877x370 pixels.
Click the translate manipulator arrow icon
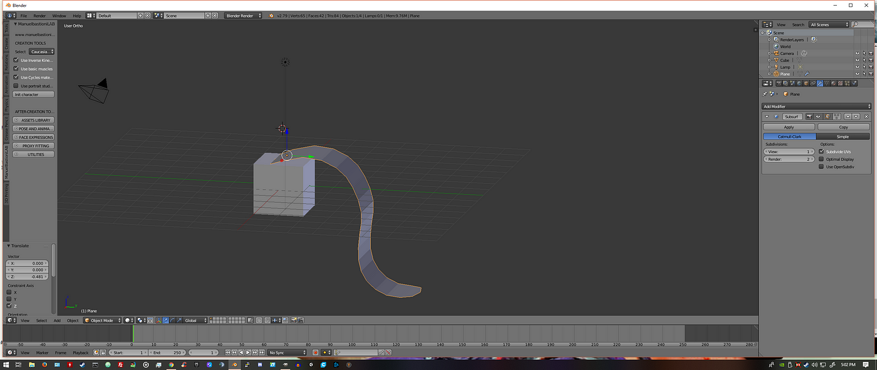(x=166, y=320)
